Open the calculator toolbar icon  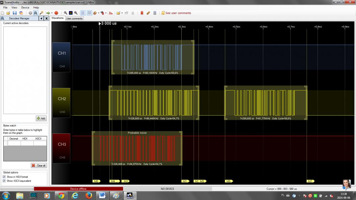tap(155, 13)
